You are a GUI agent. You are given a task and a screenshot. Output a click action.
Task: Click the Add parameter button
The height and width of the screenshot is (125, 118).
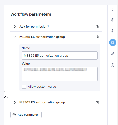26,115
